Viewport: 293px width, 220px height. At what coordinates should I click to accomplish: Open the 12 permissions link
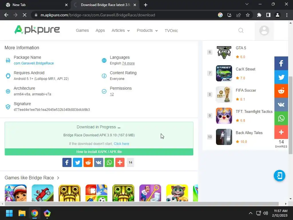(112, 94)
